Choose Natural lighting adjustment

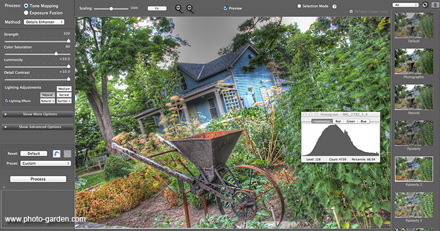coord(47,95)
